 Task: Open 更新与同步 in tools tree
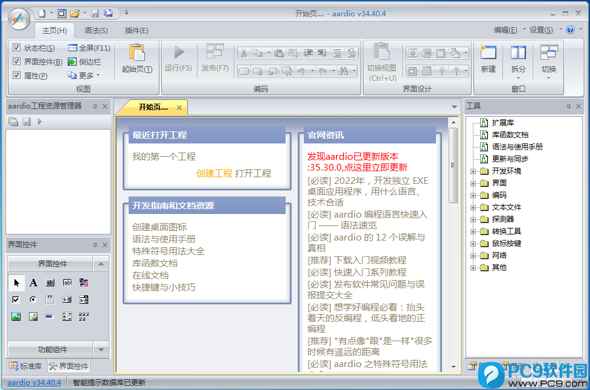[x=510, y=159]
